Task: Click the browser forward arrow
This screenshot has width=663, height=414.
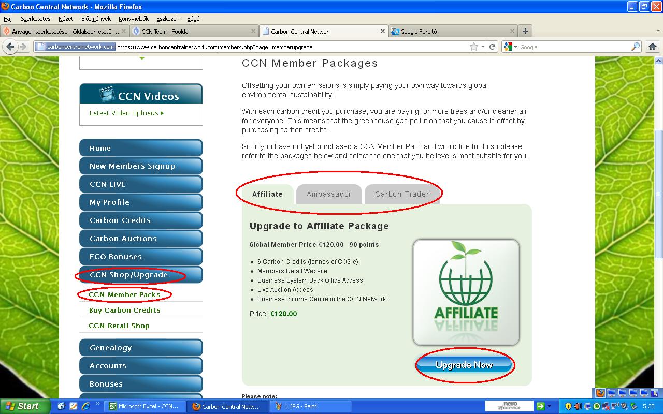Action: point(23,47)
